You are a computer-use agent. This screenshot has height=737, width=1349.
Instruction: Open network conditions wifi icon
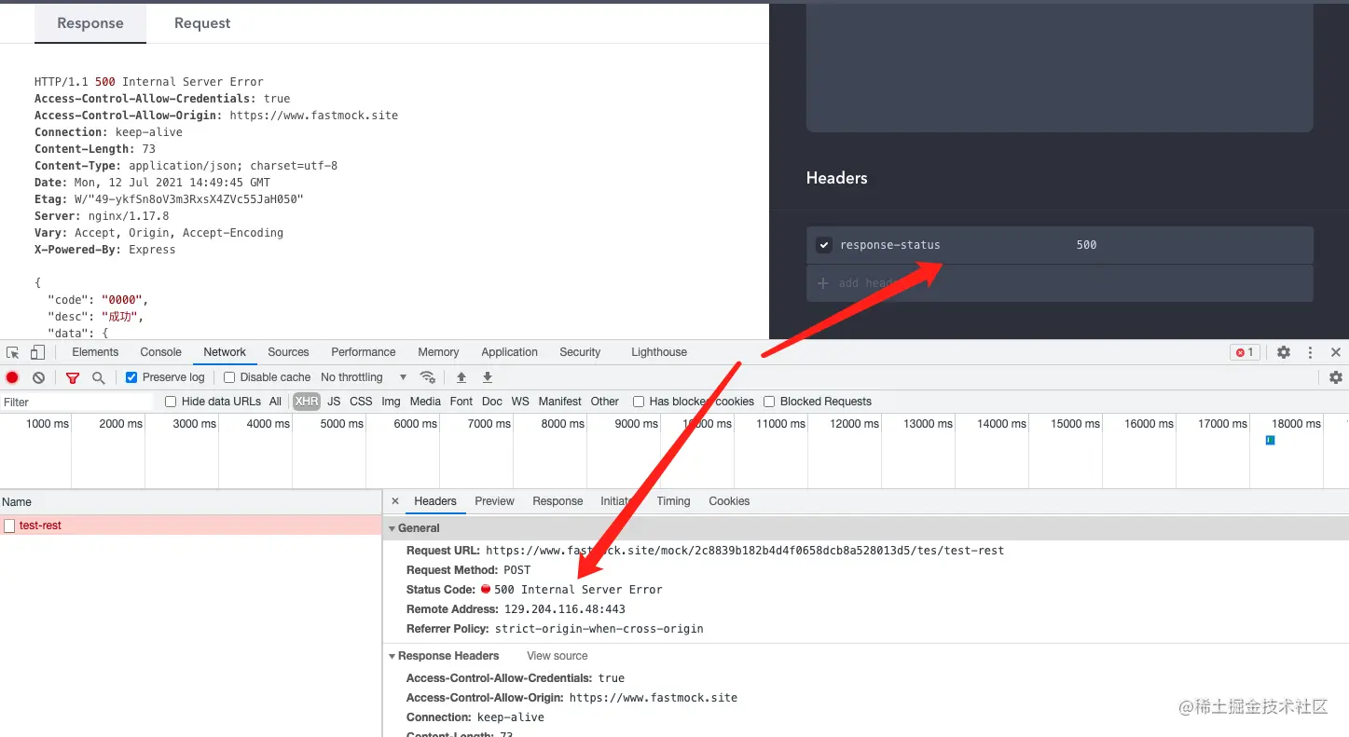pyautogui.click(x=428, y=377)
